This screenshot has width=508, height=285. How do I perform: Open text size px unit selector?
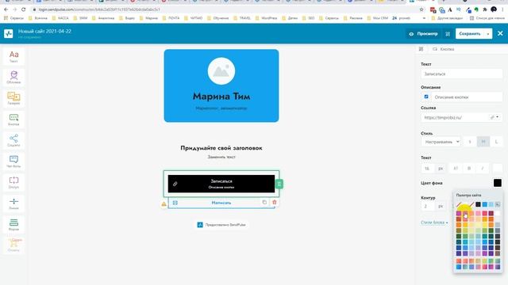441,169
